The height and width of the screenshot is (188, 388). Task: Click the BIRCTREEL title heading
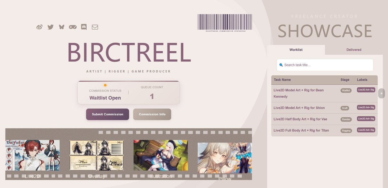129,52
